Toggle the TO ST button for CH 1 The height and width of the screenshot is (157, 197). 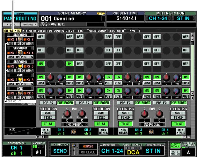click(x=48, y=124)
